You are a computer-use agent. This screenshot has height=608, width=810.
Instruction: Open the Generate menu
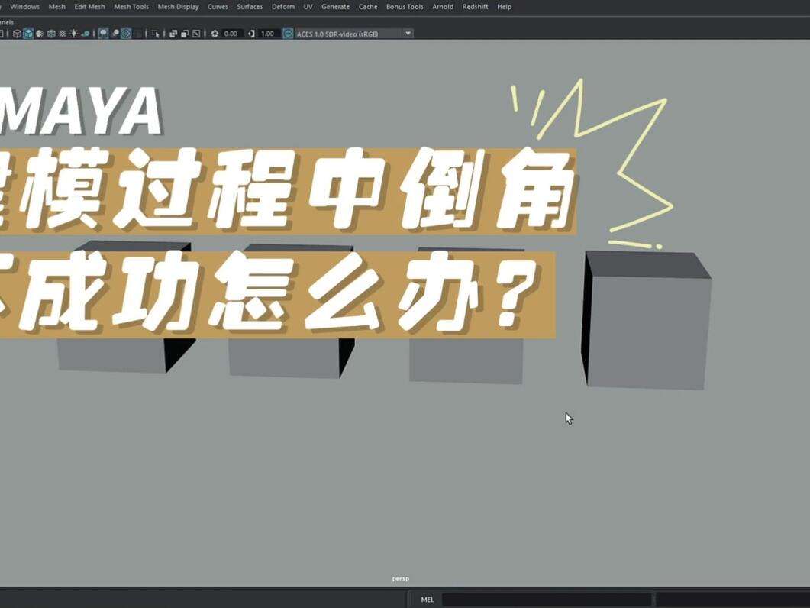coord(335,7)
